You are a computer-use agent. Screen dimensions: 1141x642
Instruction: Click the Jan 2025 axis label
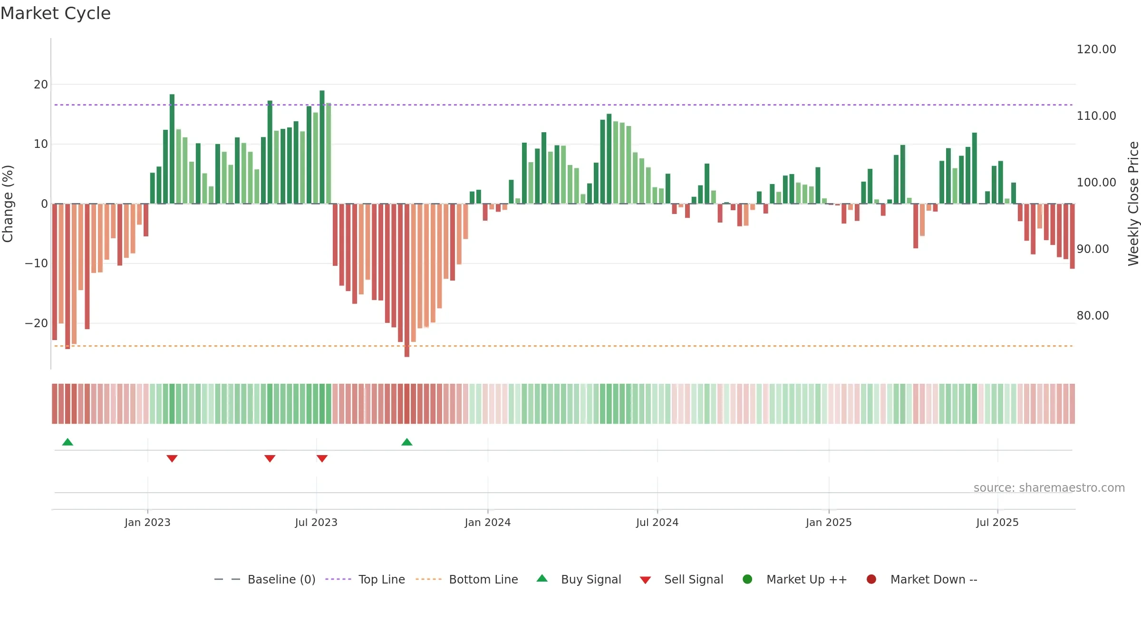pos(829,522)
